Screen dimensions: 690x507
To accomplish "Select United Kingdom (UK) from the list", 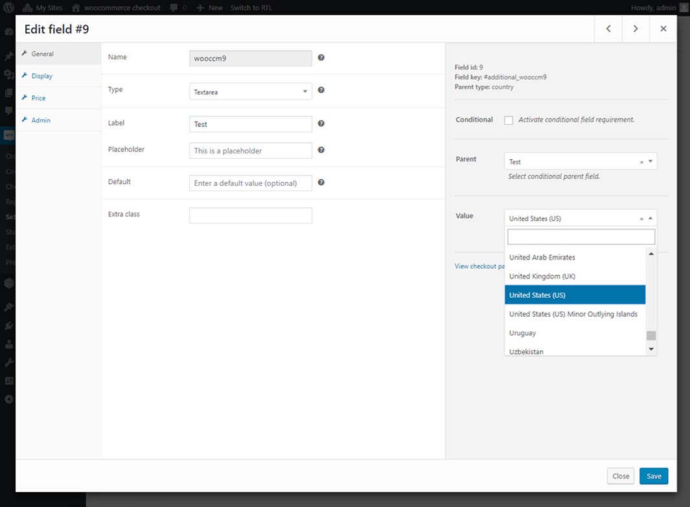I will (542, 276).
